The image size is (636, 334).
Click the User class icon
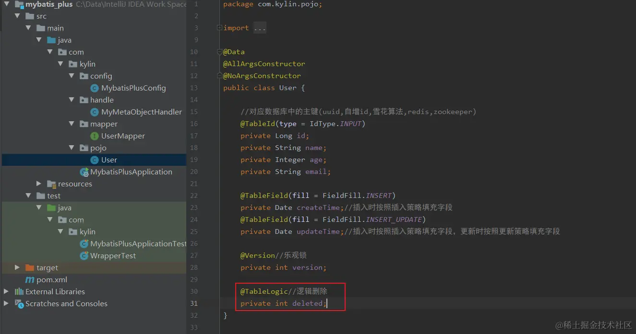coord(95,160)
